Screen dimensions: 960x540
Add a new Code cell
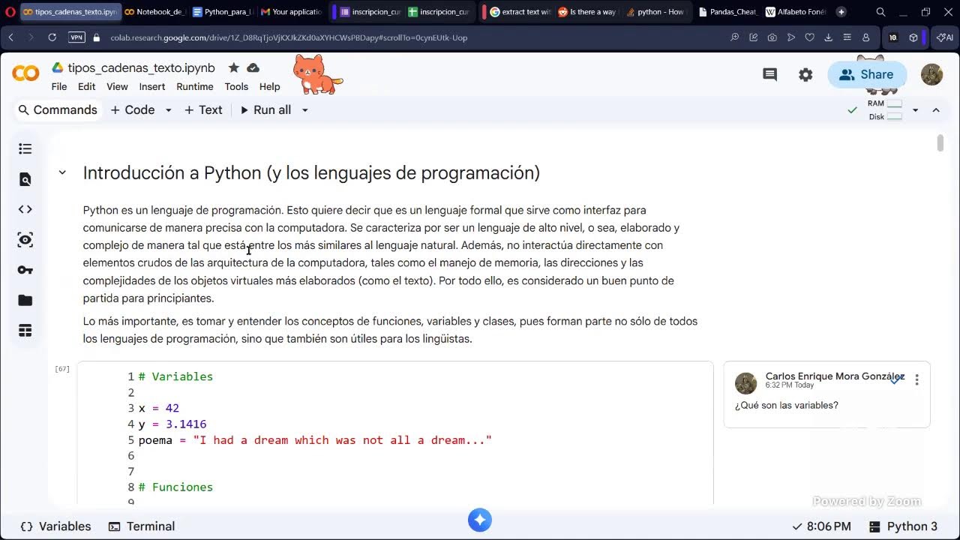click(x=133, y=110)
